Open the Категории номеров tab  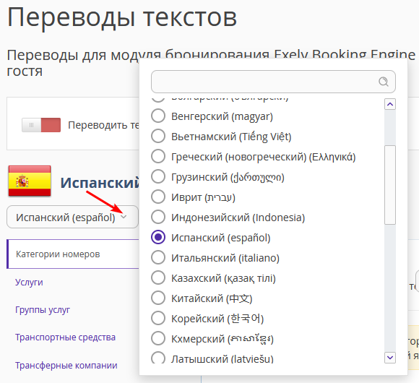(73, 254)
